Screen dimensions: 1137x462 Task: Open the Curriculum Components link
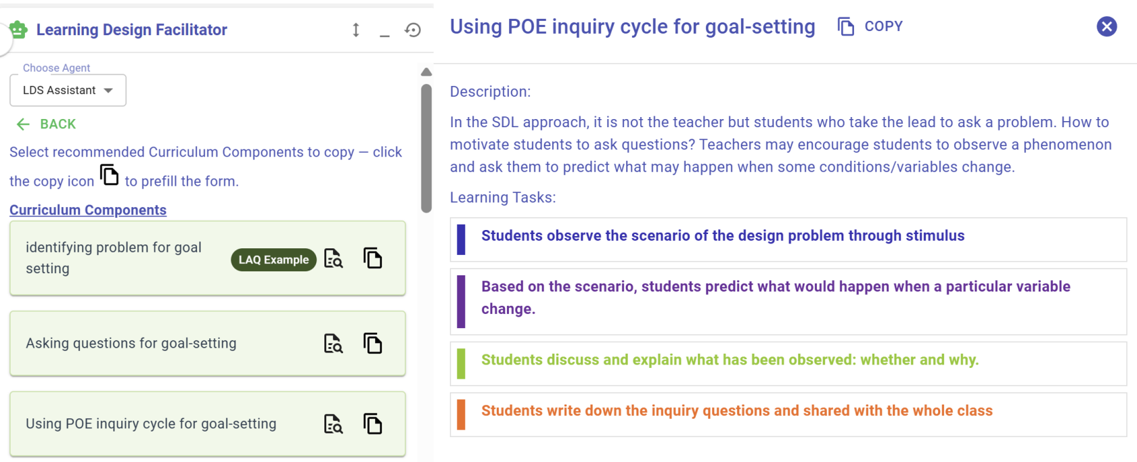[x=88, y=210]
